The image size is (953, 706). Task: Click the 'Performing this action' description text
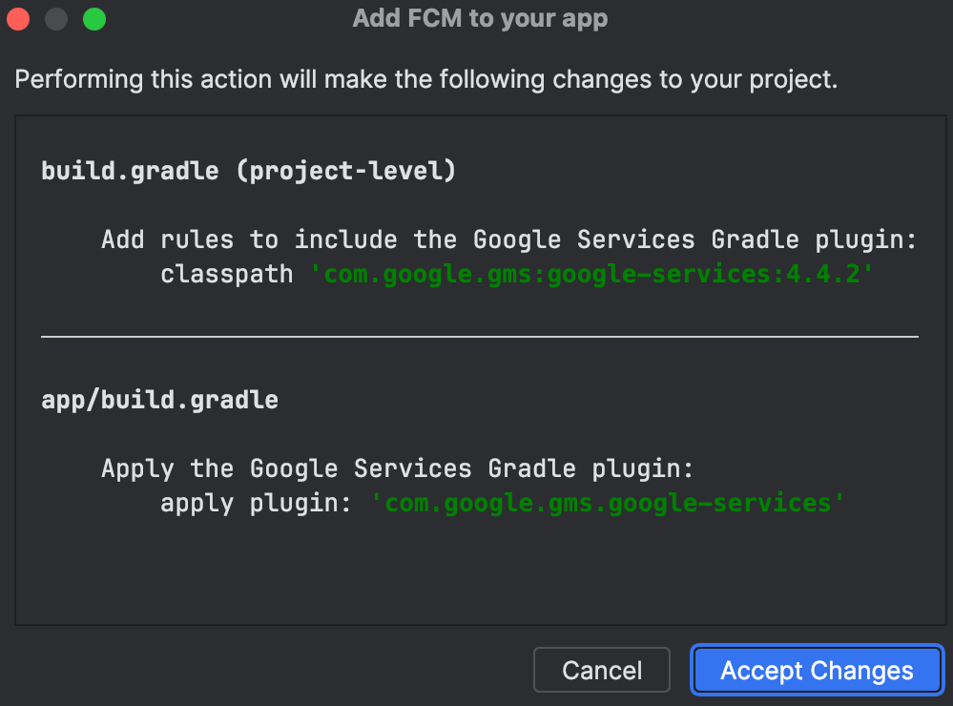coord(426,79)
